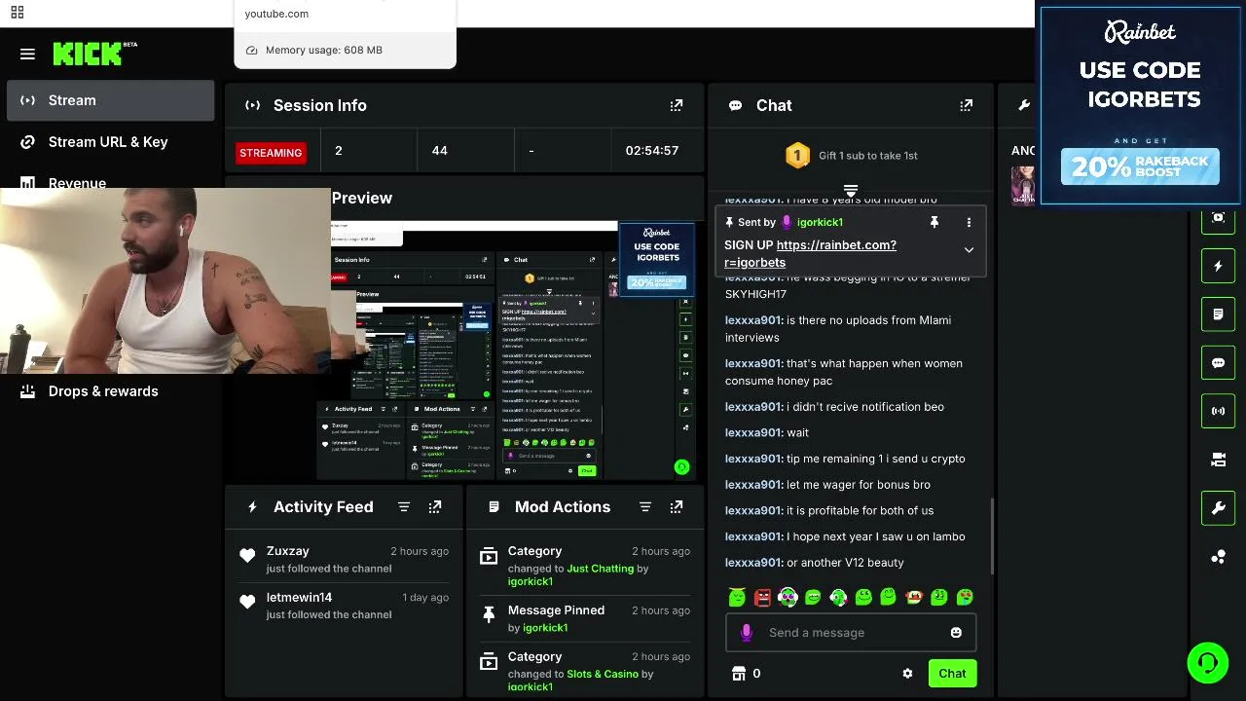
Task: Open Stream URL & Key page
Action: [x=108, y=142]
